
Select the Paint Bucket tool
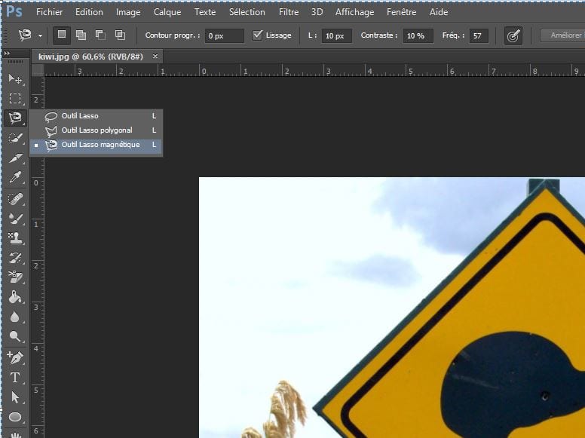click(15, 297)
